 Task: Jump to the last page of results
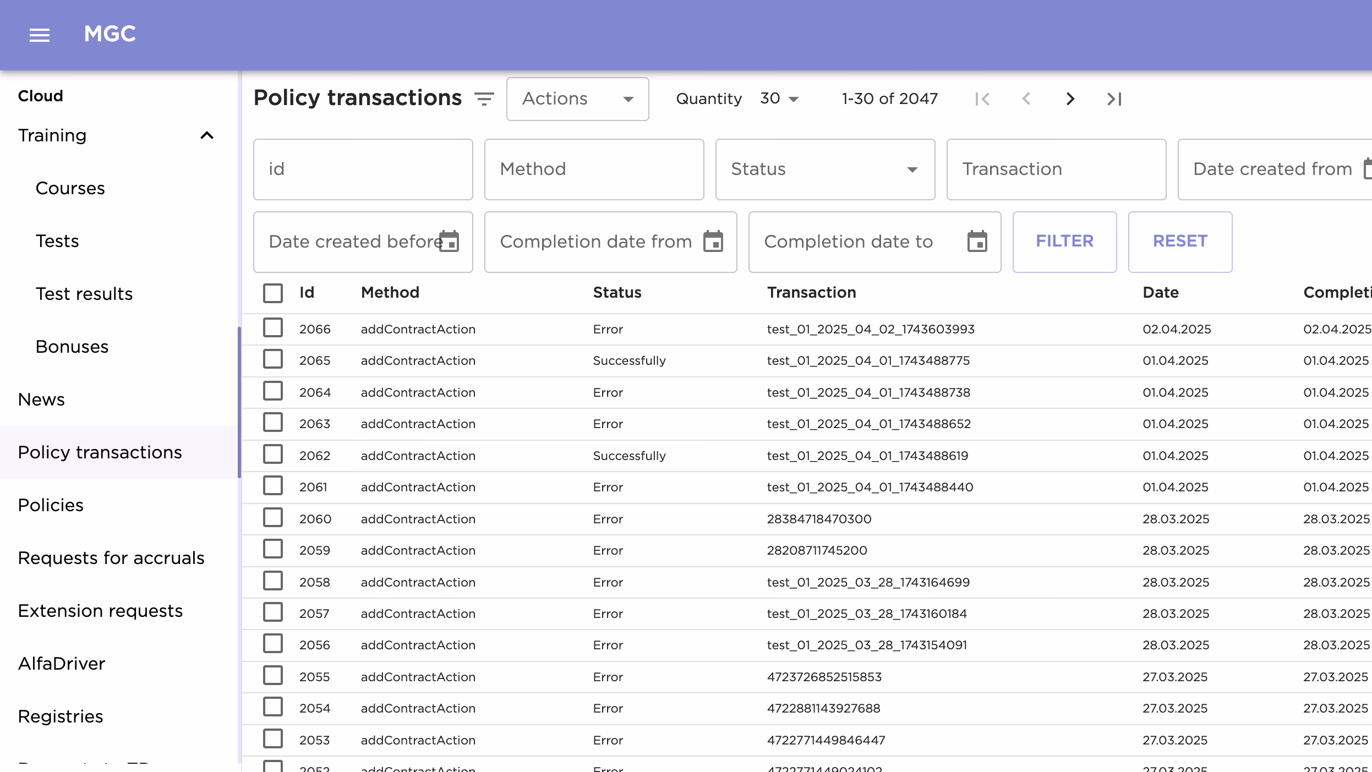click(1114, 99)
